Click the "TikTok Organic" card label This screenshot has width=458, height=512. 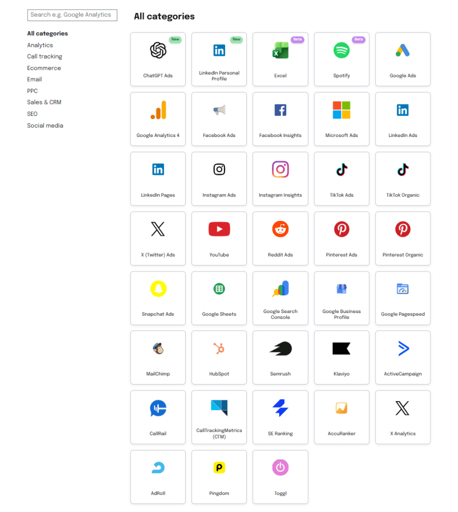[403, 195]
